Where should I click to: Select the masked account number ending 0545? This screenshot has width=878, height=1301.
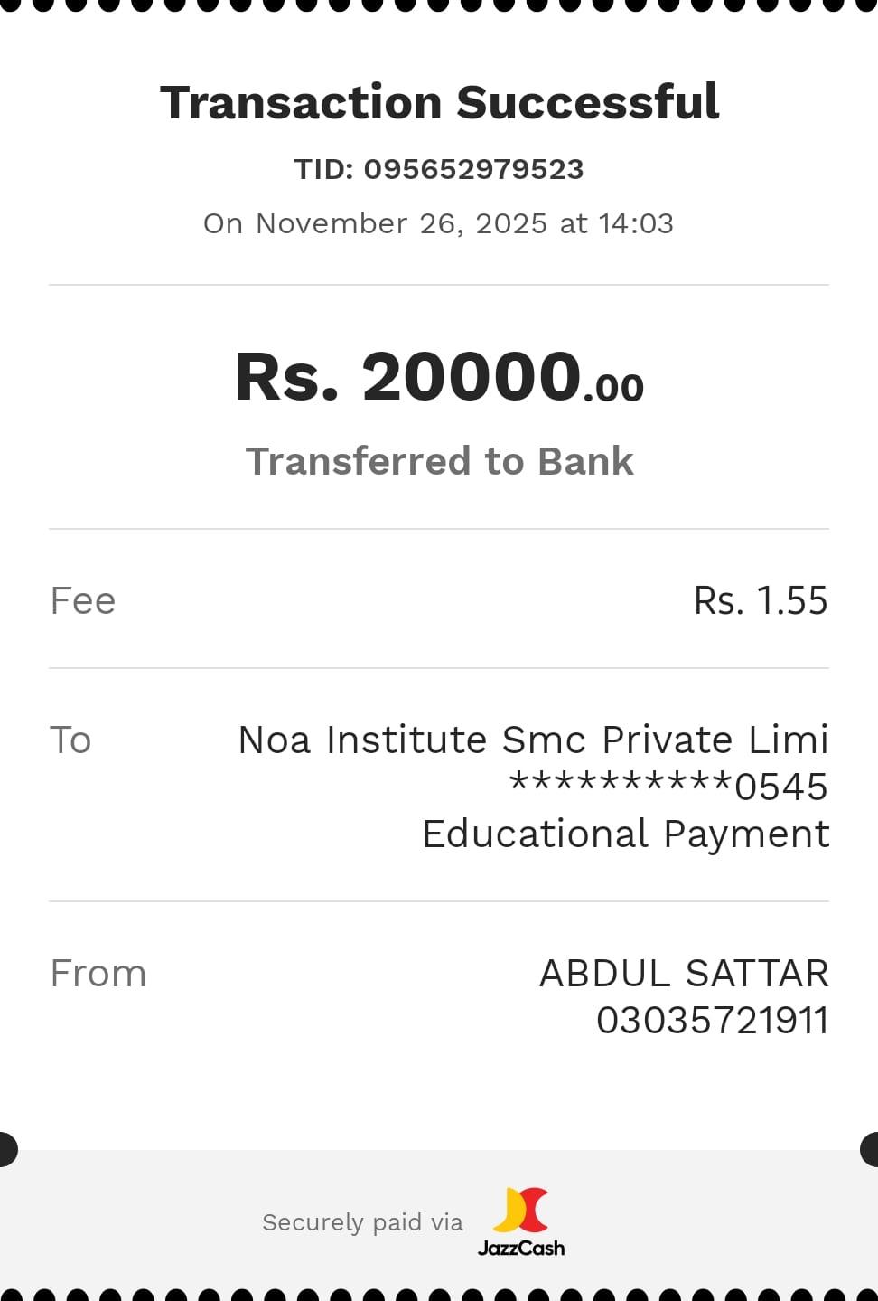click(668, 787)
